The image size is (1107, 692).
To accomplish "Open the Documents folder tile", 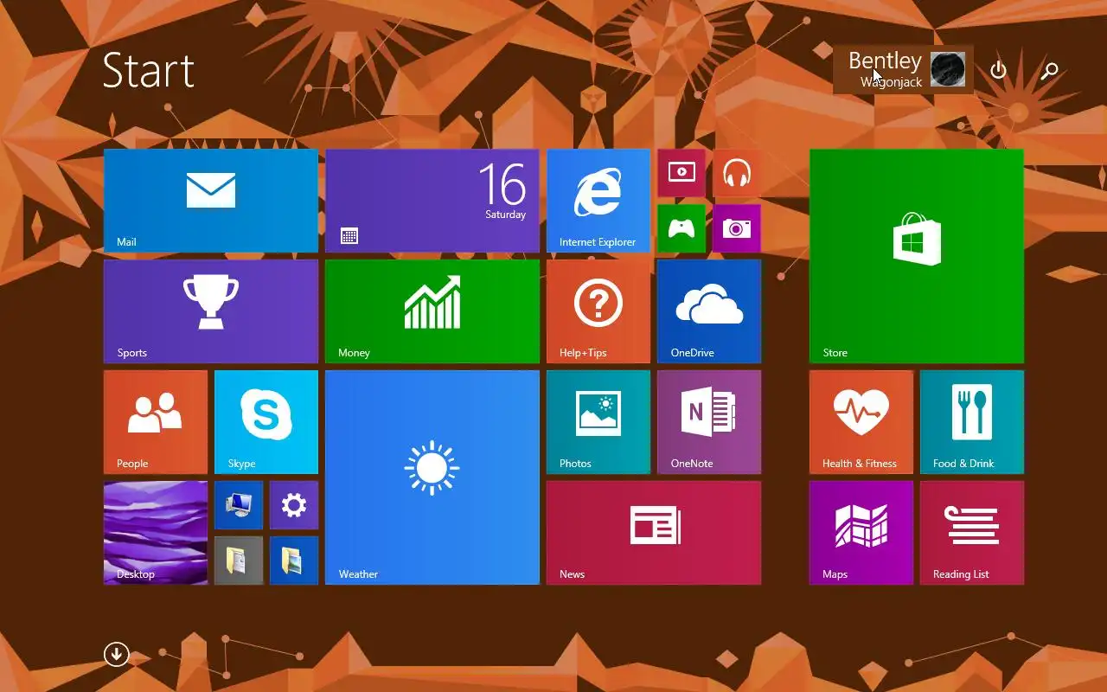I will 239,561.
